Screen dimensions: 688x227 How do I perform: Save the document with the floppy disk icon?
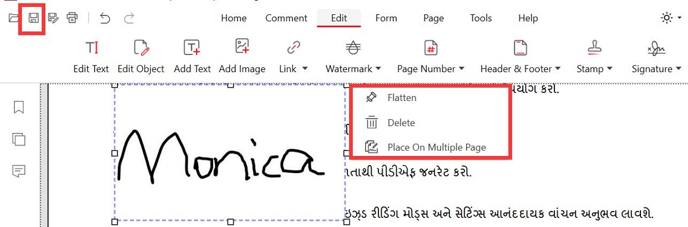click(x=34, y=18)
